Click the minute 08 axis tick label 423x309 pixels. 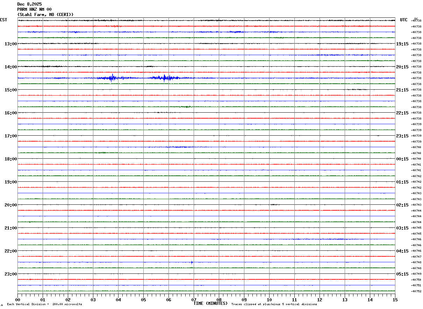pos(219,300)
